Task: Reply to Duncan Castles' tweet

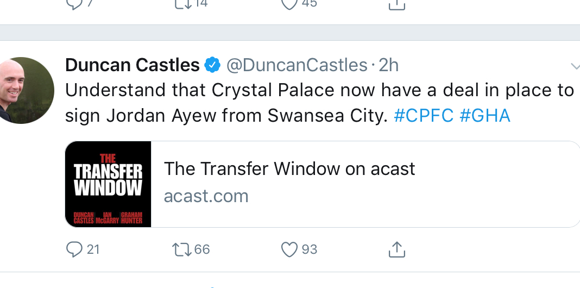Action: point(73,249)
